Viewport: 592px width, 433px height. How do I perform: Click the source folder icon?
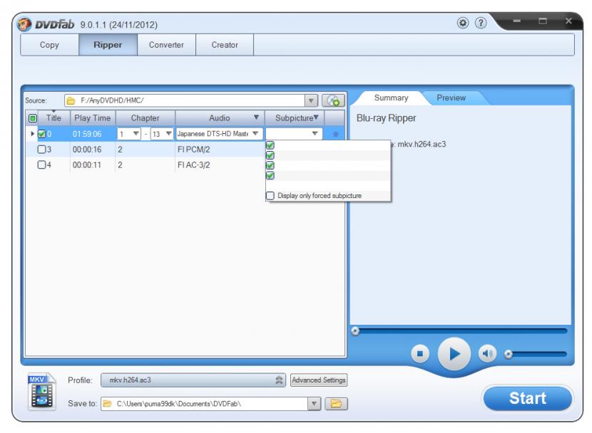71,100
